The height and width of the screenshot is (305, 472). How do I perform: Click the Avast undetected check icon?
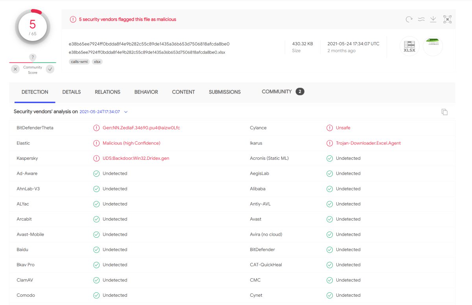(x=330, y=219)
